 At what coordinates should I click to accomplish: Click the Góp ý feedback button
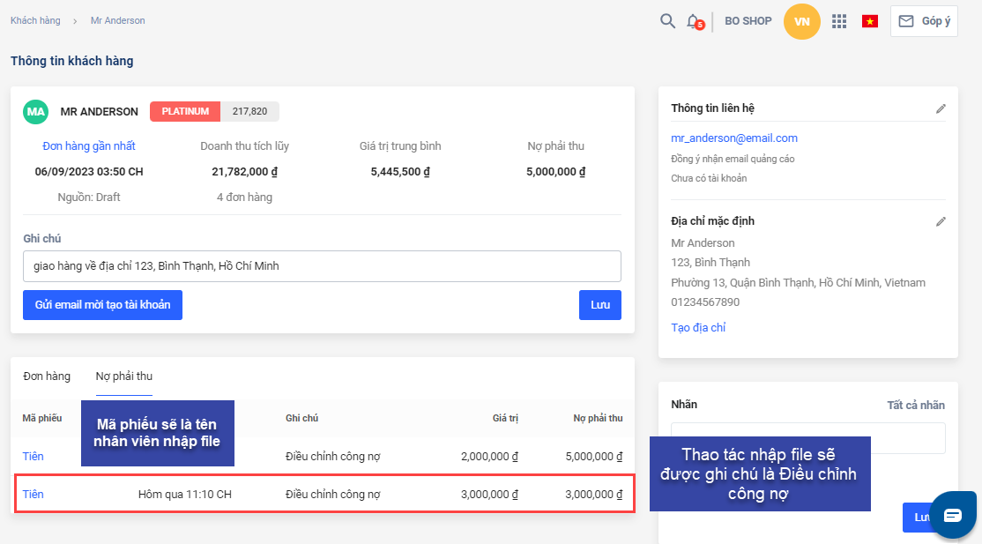(x=924, y=21)
